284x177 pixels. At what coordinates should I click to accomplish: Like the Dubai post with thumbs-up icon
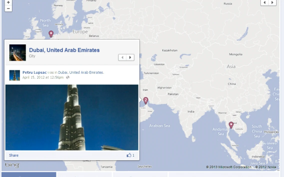tap(129, 155)
